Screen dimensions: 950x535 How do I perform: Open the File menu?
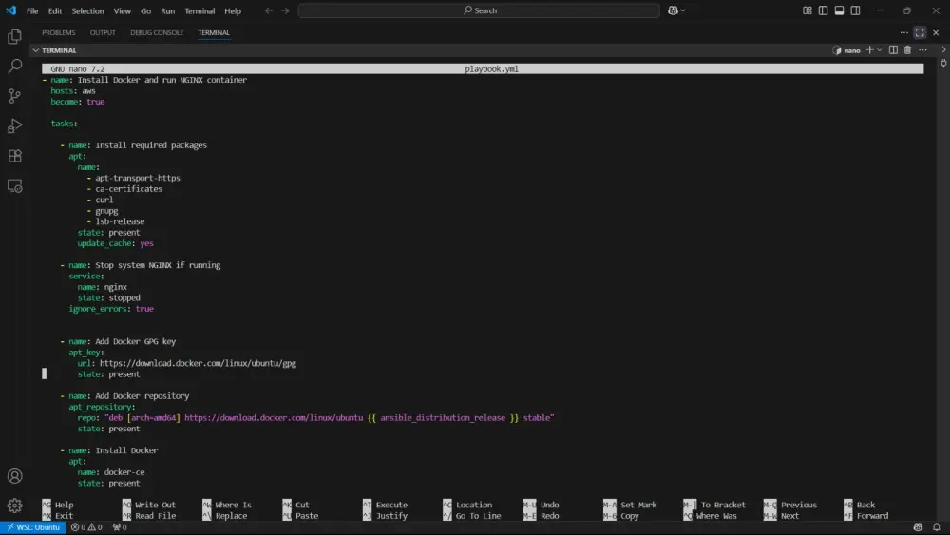32,10
